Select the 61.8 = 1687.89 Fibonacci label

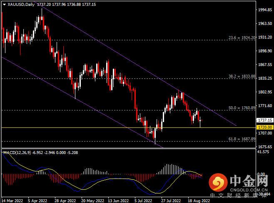point(242,139)
